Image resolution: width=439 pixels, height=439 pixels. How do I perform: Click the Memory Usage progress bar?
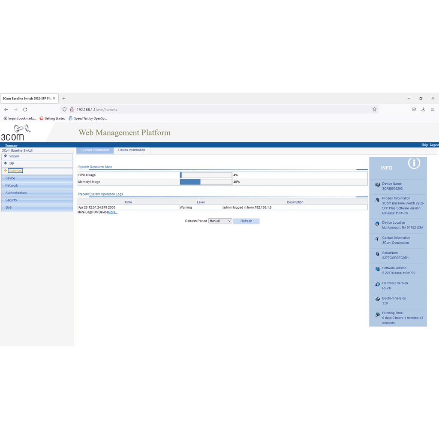pos(206,182)
